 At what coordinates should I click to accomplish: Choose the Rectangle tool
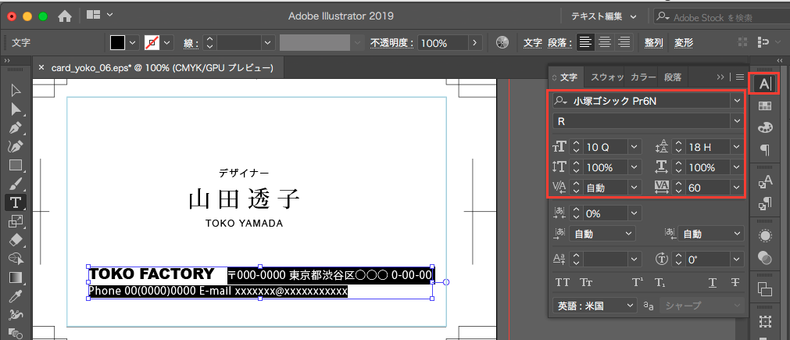click(x=15, y=165)
